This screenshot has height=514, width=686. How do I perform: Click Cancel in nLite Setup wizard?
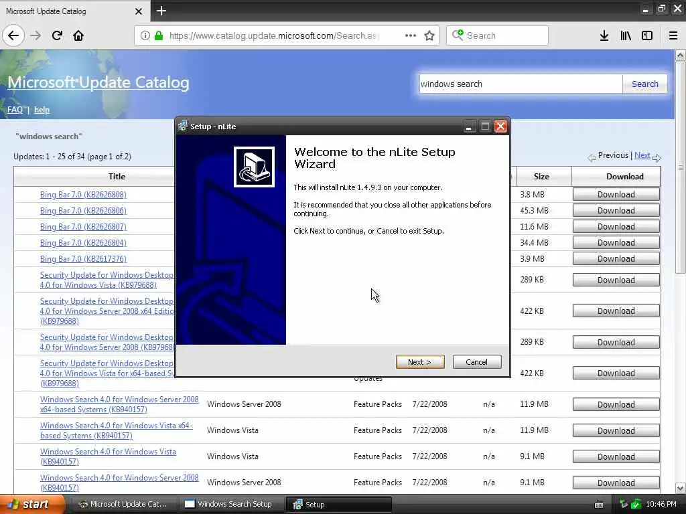[477, 362]
